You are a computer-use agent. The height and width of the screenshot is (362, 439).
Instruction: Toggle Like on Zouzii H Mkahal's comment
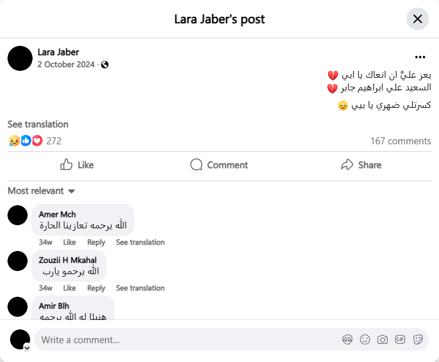click(69, 288)
